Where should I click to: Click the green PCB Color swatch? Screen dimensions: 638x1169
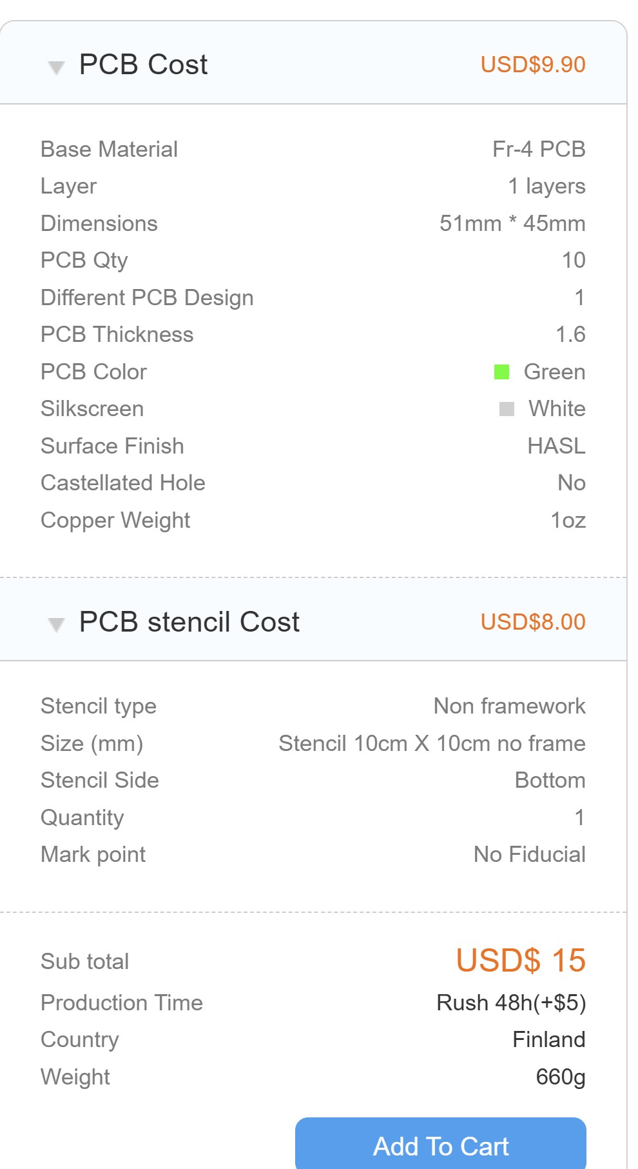501,372
